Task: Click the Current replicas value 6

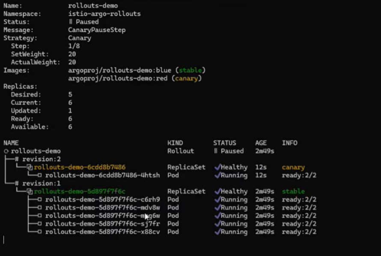Action: pyautogui.click(x=70, y=102)
